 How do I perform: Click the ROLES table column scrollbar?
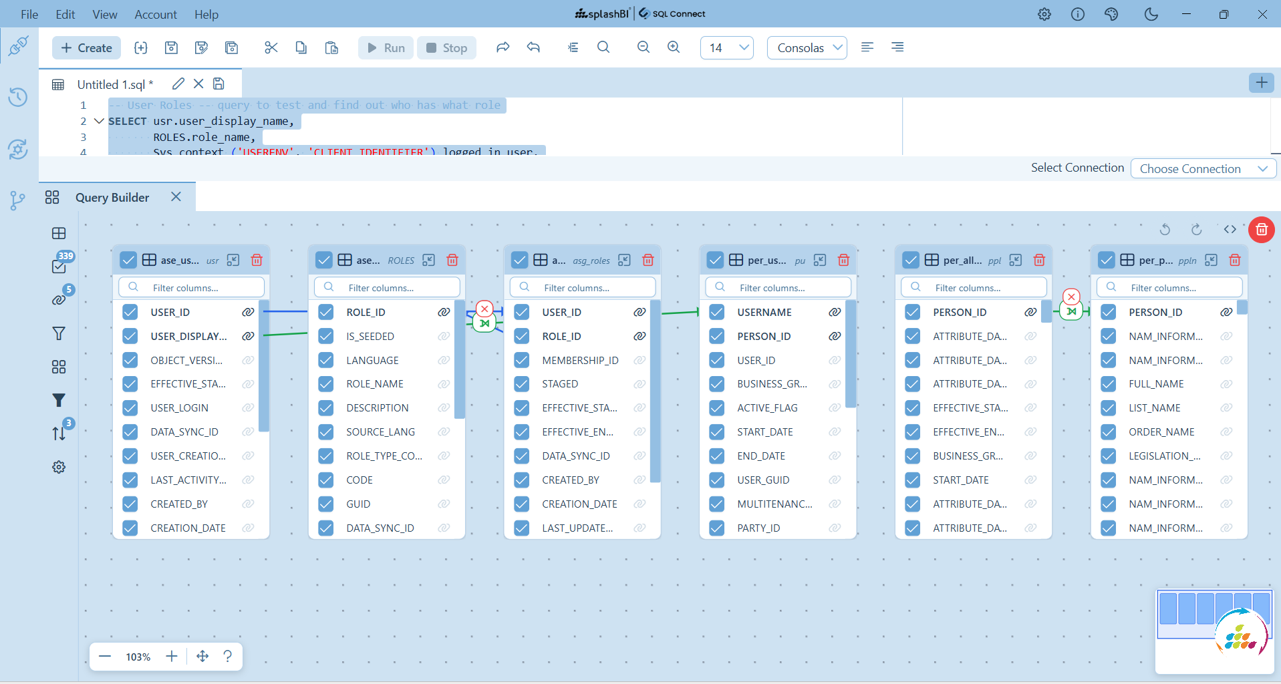click(x=460, y=359)
